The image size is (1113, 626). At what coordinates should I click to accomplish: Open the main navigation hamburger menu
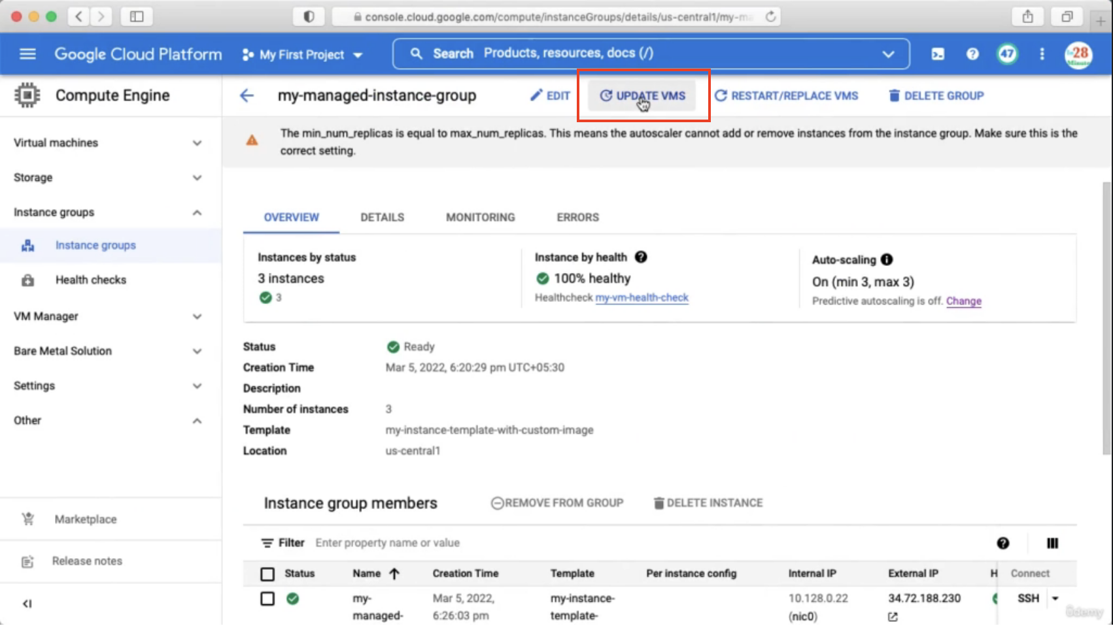[x=27, y=54]
